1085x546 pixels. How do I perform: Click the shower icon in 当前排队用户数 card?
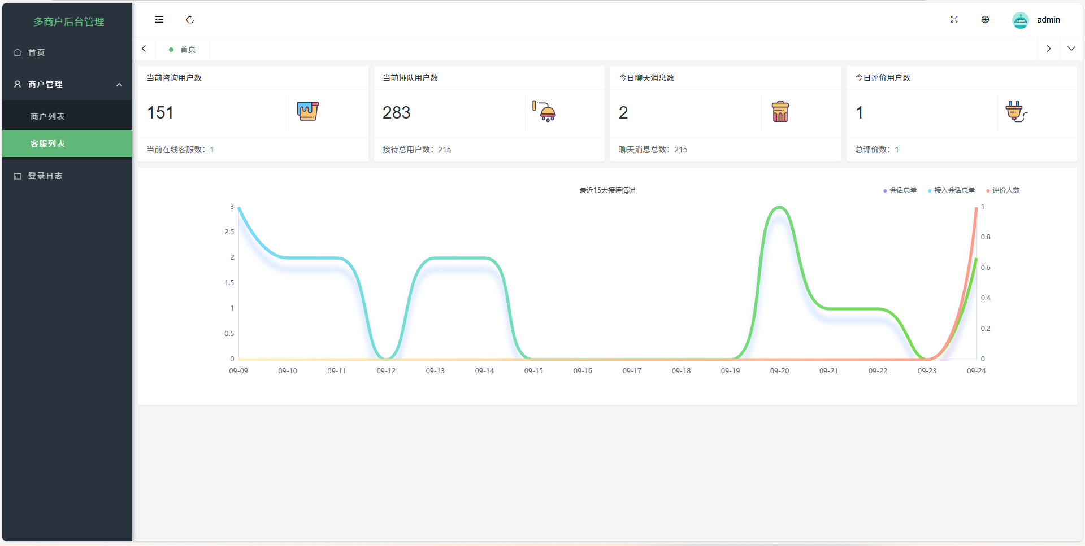point(544,111)
